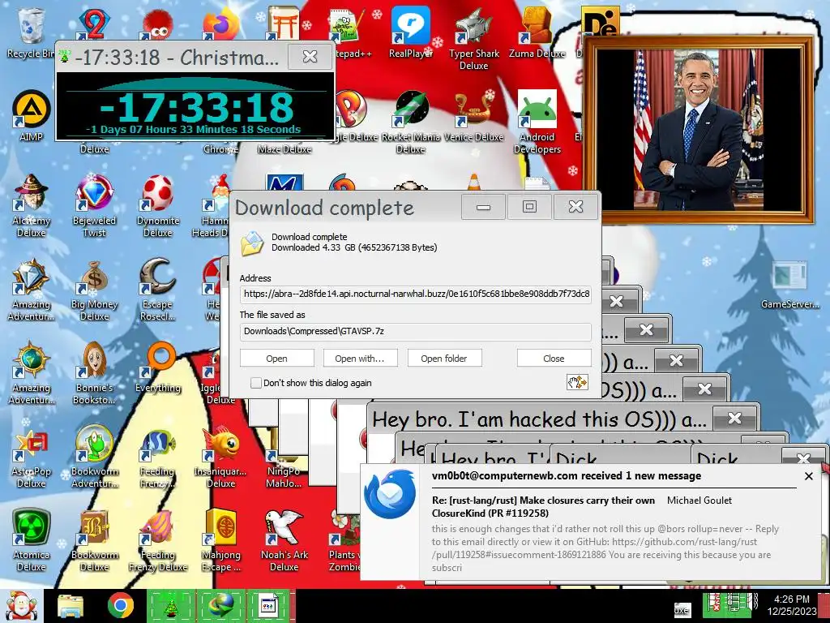Switch to the Christmas tree countdown taskbar app
The height and width of the screenshot is (623, 830).
click(x=170, y=606)
